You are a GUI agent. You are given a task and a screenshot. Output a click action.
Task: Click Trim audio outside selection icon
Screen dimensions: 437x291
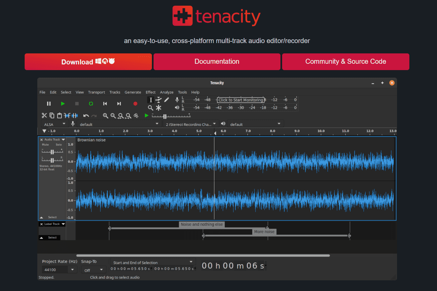point(67,115)
